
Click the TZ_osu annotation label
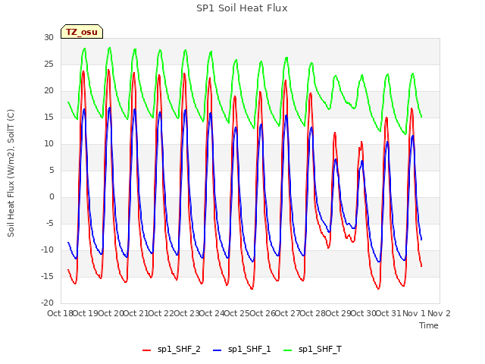coord(82,32)
